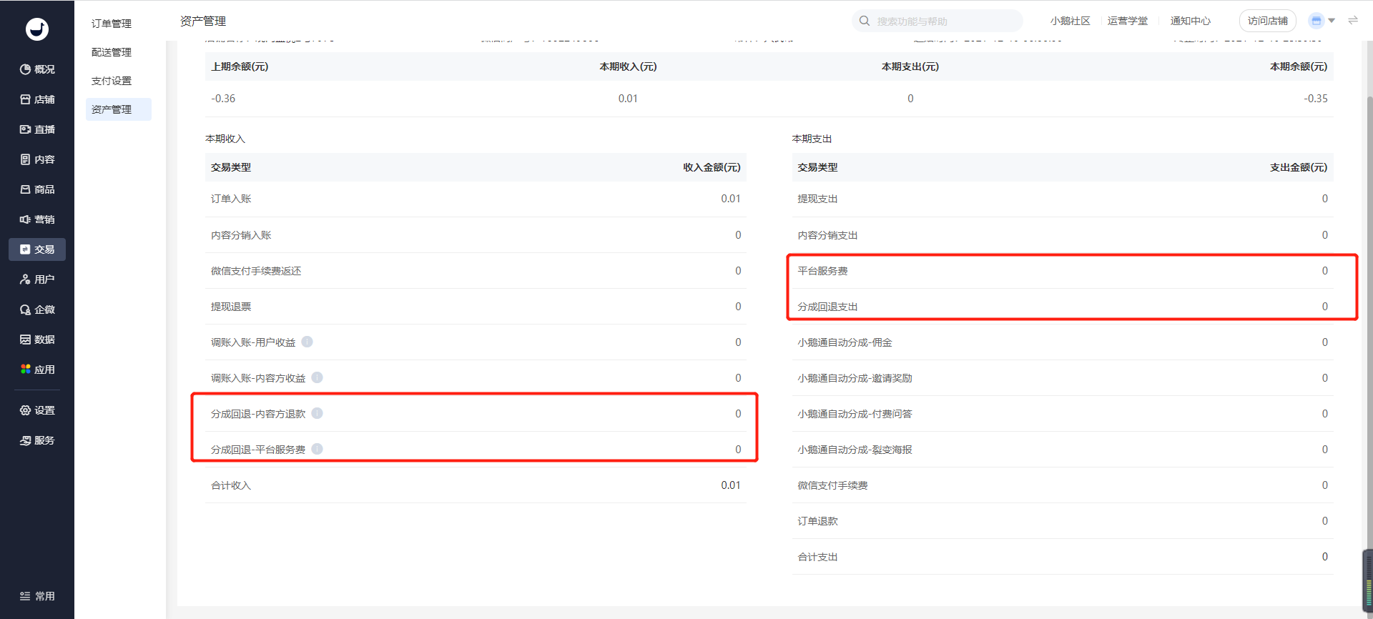The image size is (1373, 619).
Task: Open 设置 settings in sidebar
Action: (x=37, y=410)
